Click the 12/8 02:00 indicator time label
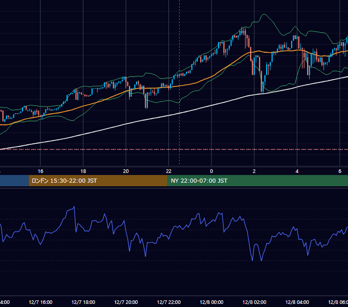Screen dimensions: 348x307 254,302
